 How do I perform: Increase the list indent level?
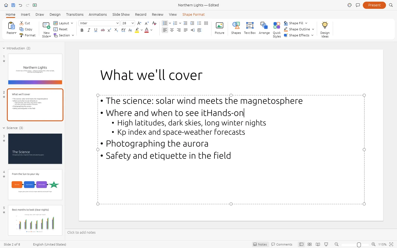coord(192,23)
